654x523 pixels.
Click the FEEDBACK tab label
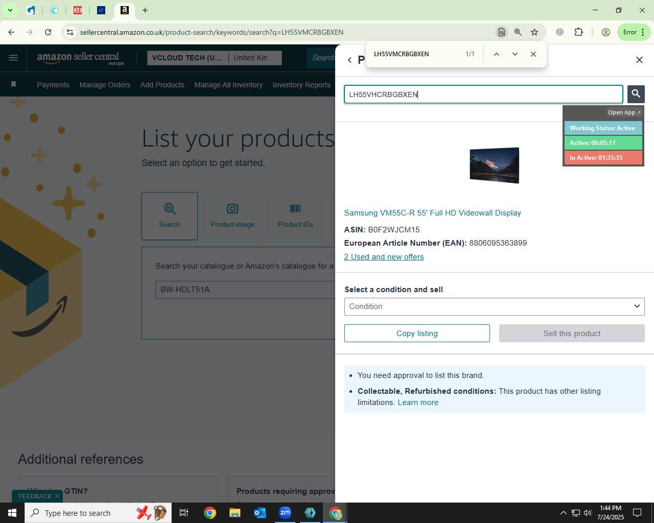pyautogui.click(x=35, y=496)
